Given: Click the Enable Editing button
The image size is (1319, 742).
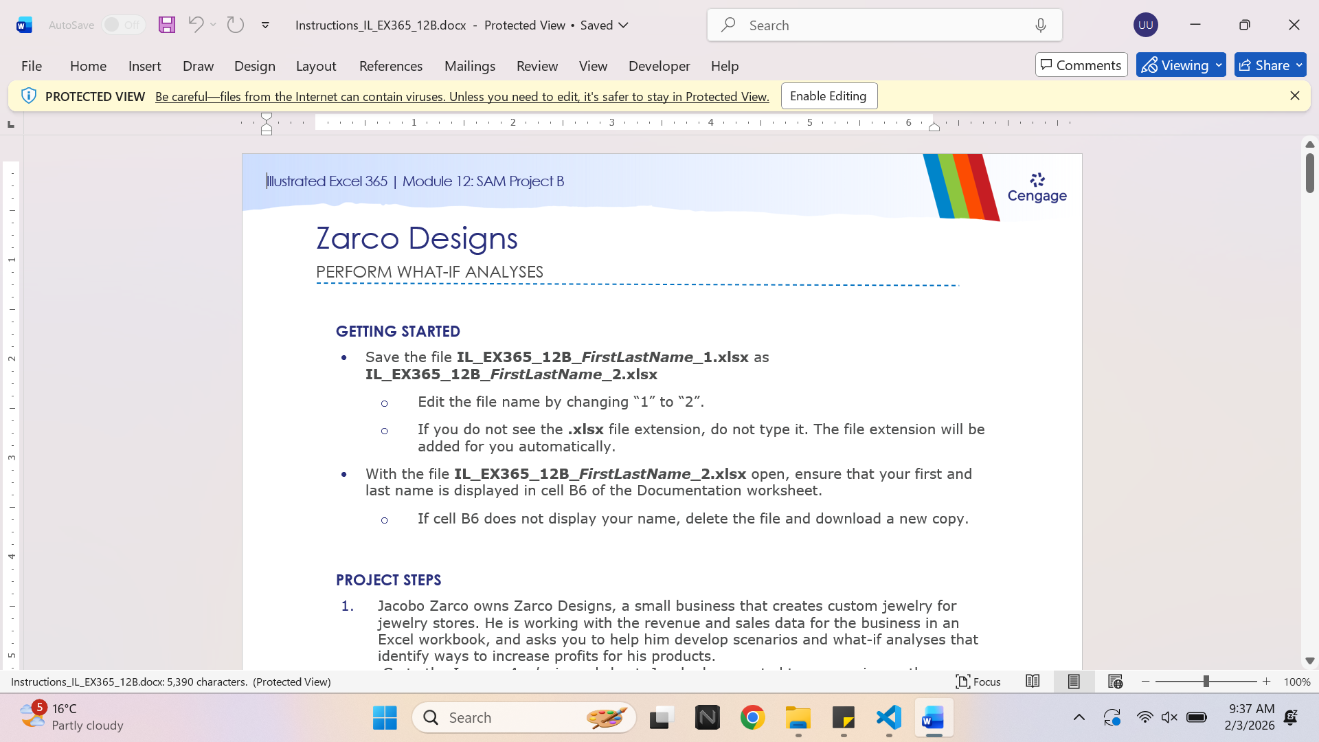Looking at the screenshot, I should click(828, 96).
